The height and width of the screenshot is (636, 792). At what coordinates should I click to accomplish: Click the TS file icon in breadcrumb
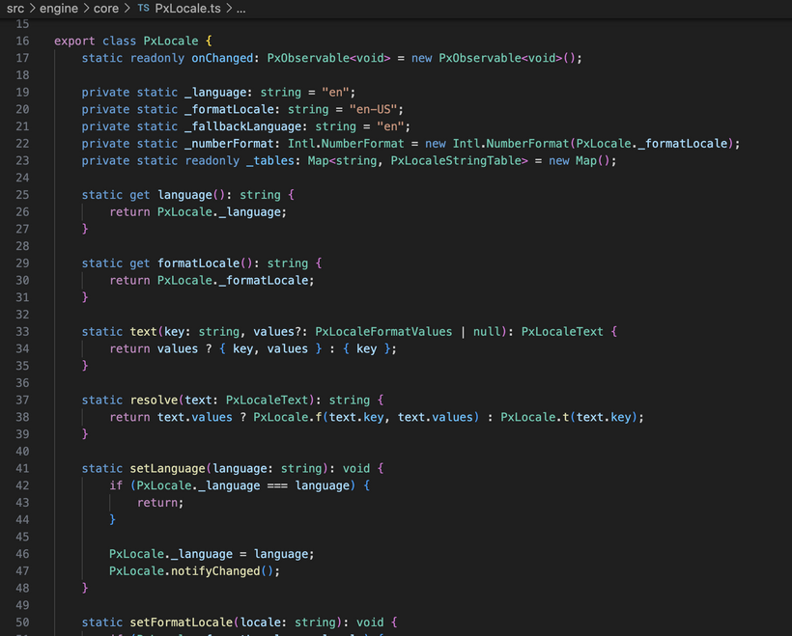(144, 8)
